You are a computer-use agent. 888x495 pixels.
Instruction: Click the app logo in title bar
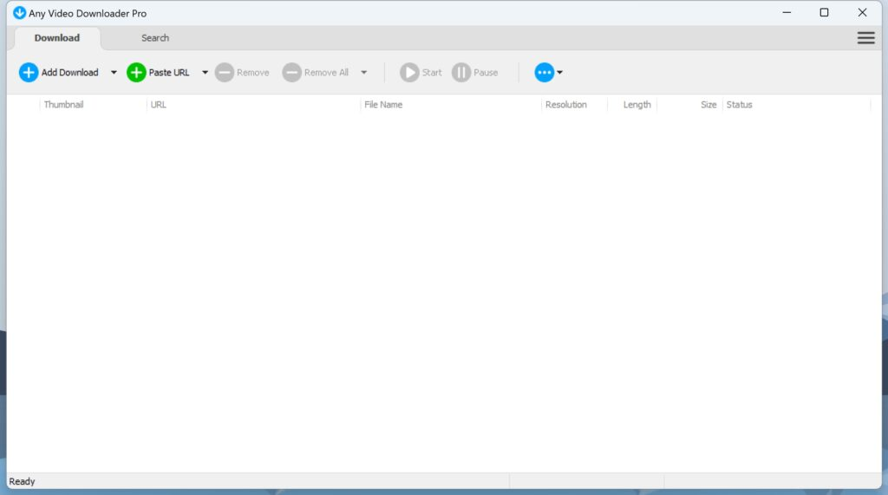pos(20,13)
